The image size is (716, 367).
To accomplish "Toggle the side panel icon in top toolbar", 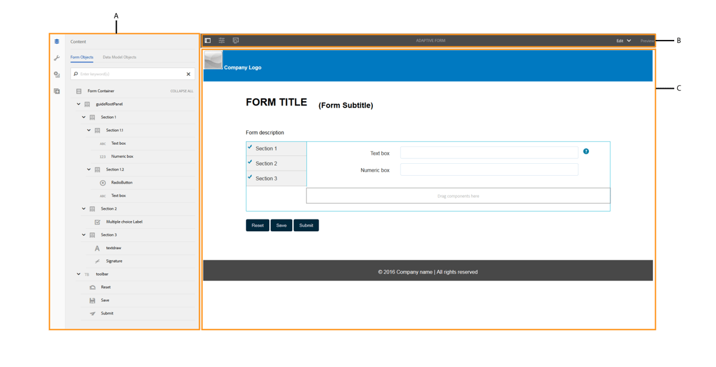I will [208, 40].
